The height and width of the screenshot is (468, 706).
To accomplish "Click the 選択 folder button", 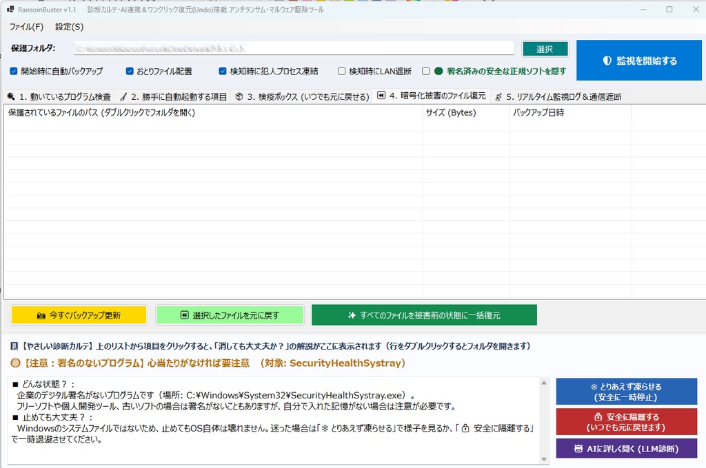I will (545, 49).
